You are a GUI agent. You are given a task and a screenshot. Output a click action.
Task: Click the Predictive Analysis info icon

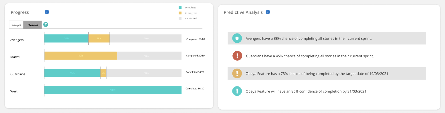268,12
